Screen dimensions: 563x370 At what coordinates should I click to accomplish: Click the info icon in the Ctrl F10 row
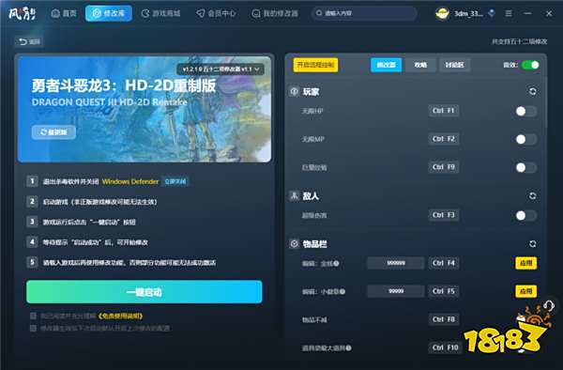[x=349, y=347]
